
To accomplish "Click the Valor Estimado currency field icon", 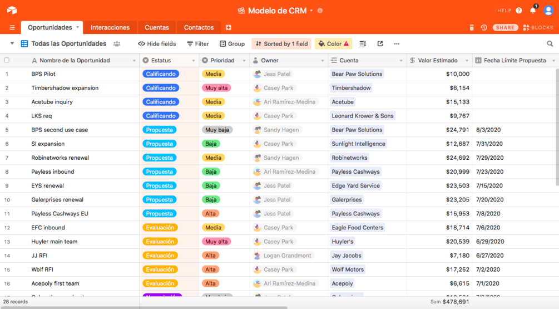I will pyautogui.click(x=413, y=60).
